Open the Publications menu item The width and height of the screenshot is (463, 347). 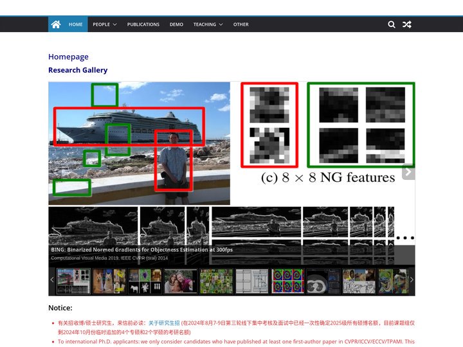[143, 24]
